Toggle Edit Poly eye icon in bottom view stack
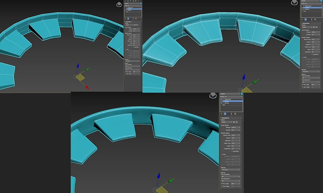This screenshot has height=193, width=323. pyautogui.click(x=221, y=103)
